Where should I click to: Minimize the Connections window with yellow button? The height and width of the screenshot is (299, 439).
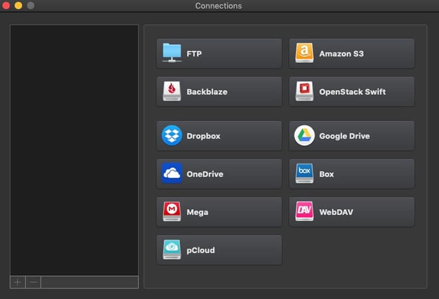(x=18, y=5)
